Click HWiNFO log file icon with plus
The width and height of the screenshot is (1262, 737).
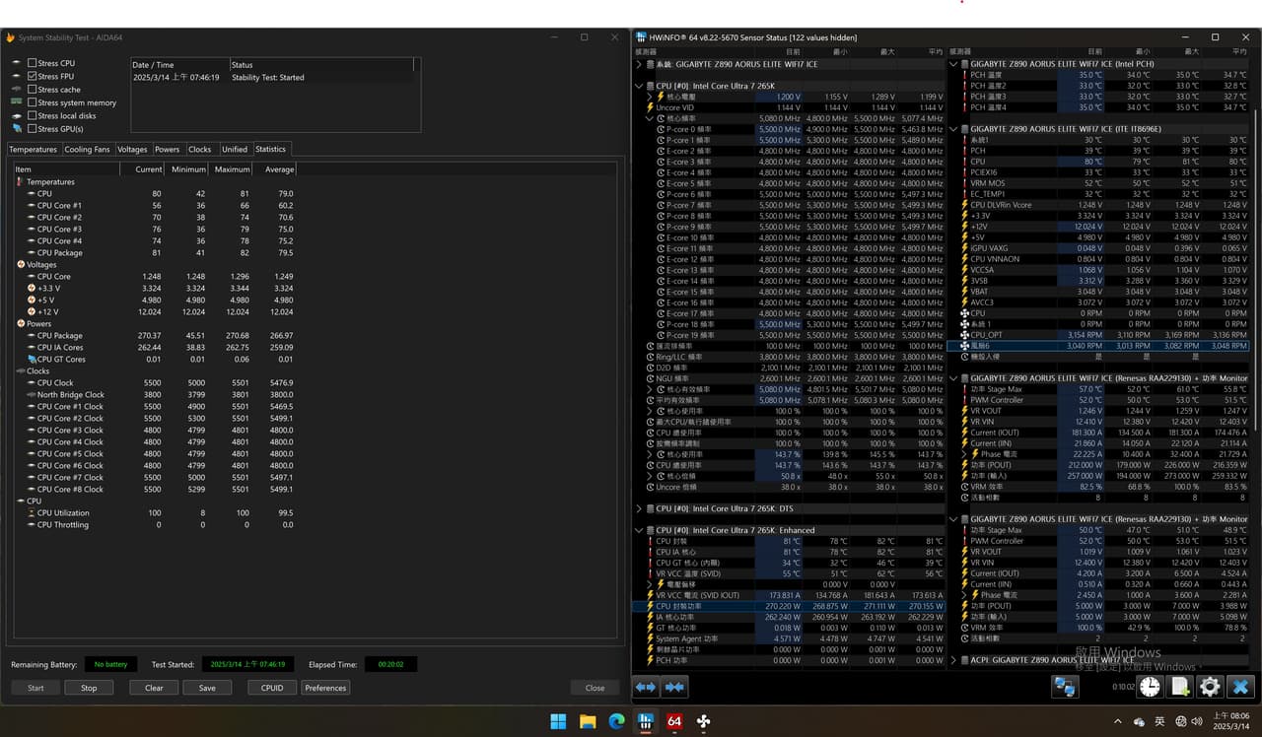click(1179, 687)
